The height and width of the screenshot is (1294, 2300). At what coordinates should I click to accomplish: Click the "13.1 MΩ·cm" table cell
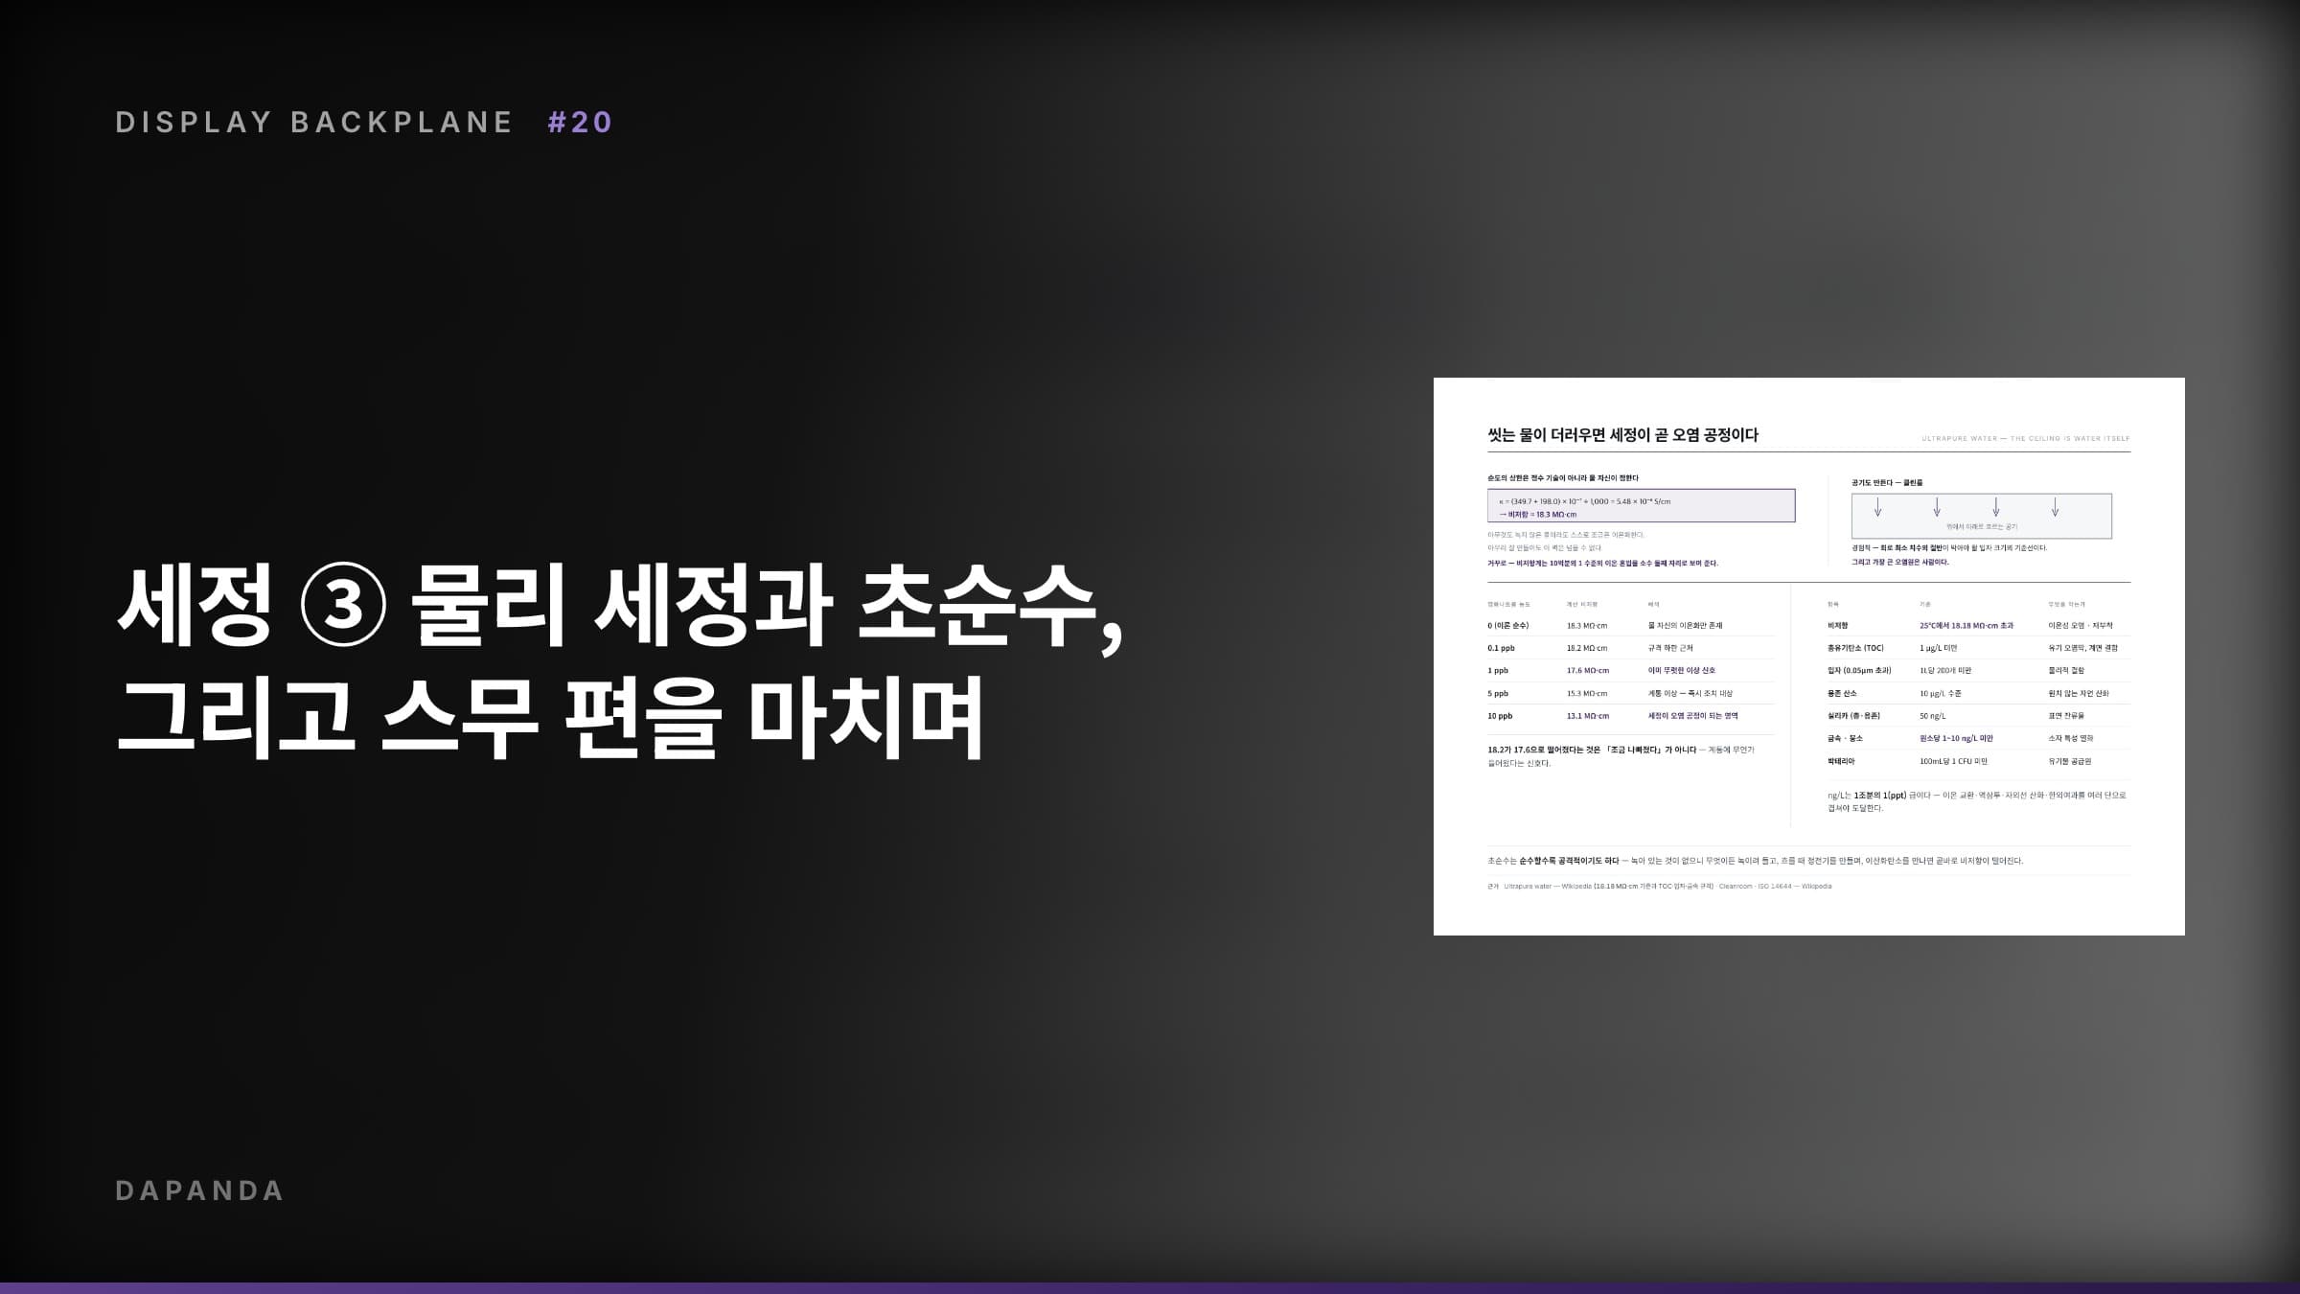pyautogui.click(x=1588, y=716)
